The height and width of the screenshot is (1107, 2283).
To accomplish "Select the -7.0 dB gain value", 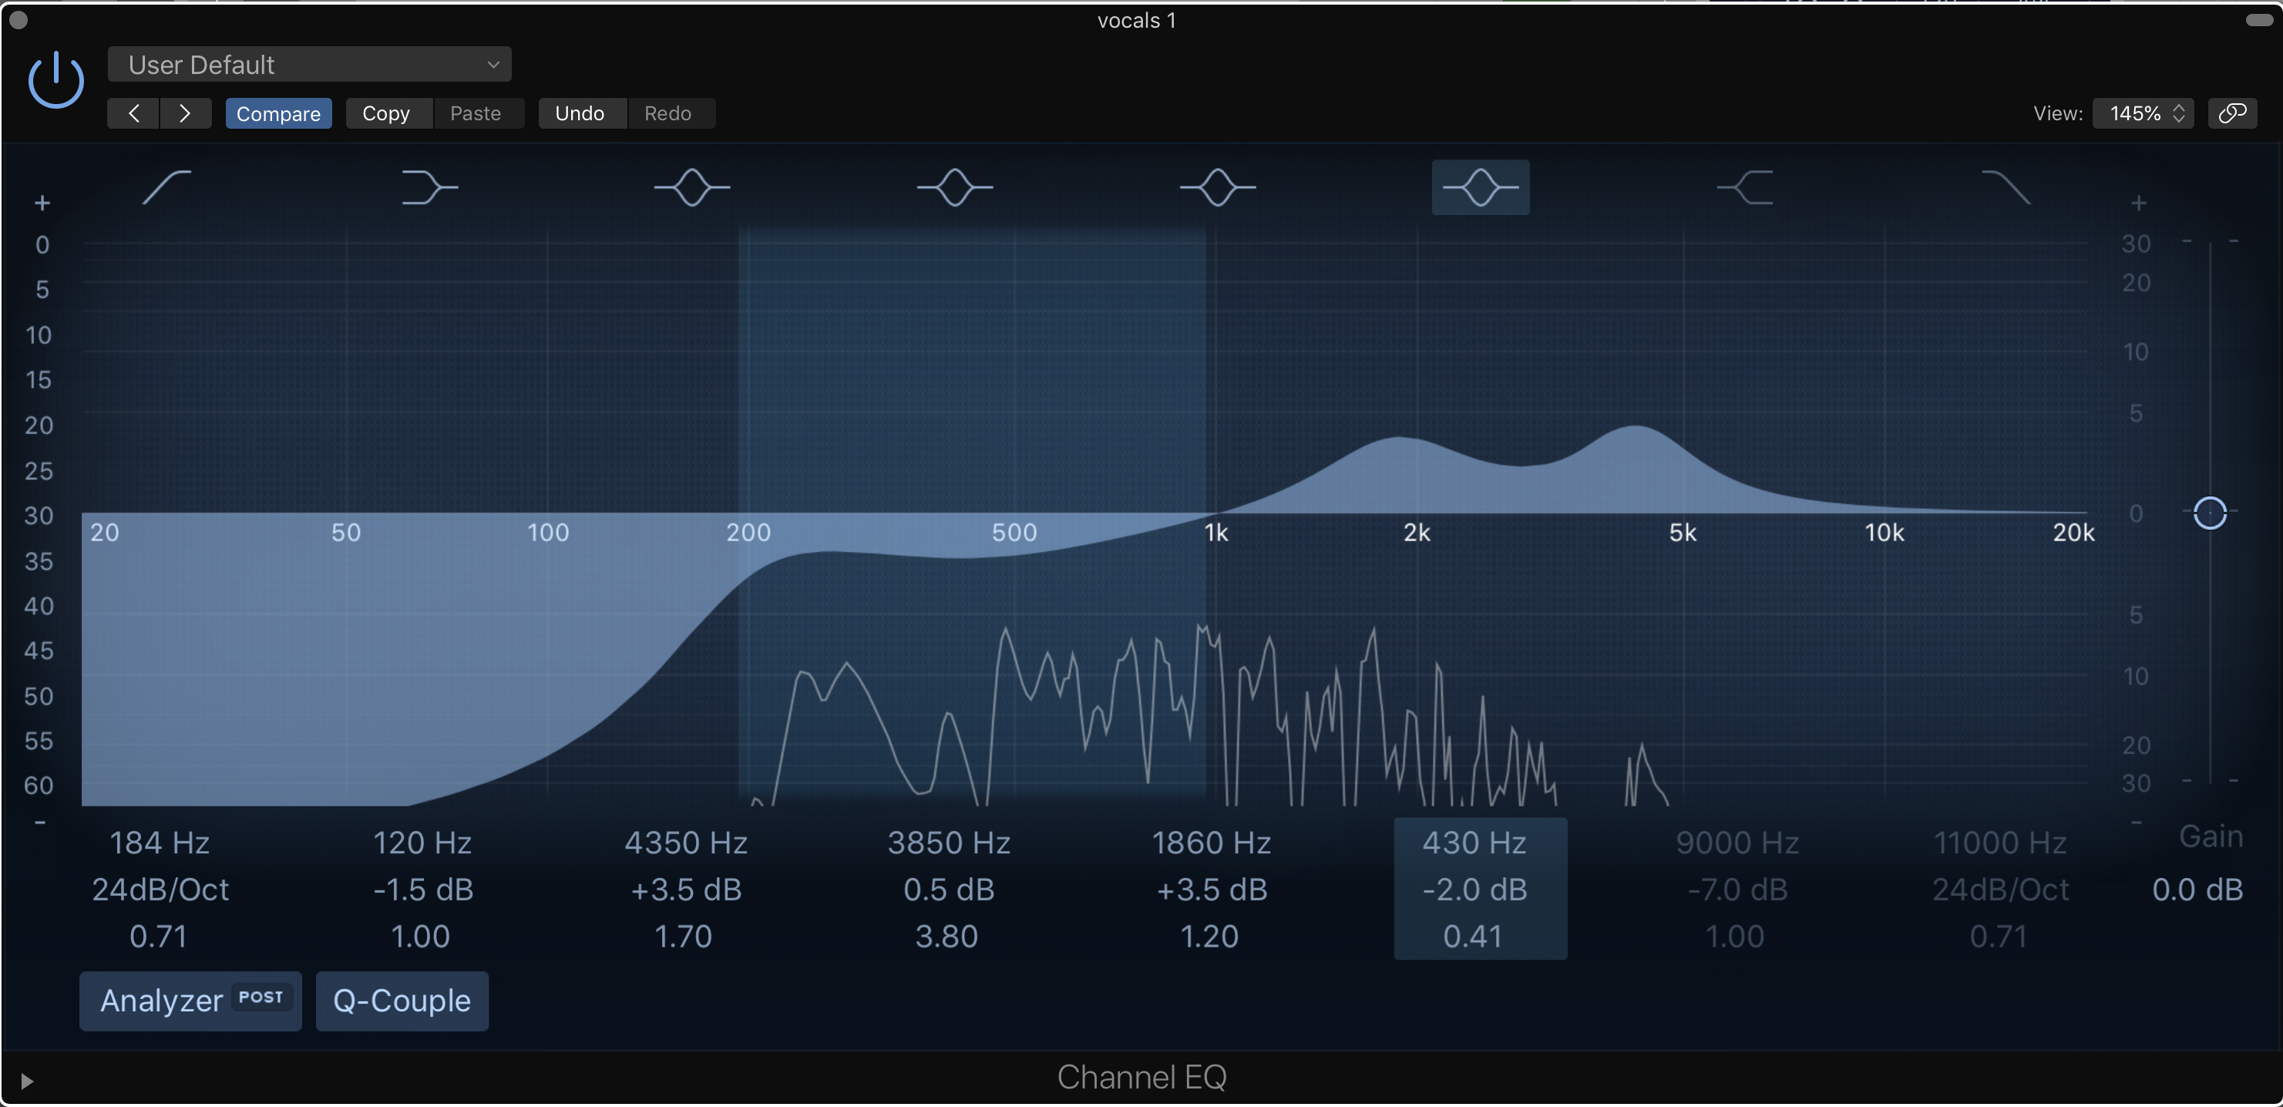I will 1737,889.
